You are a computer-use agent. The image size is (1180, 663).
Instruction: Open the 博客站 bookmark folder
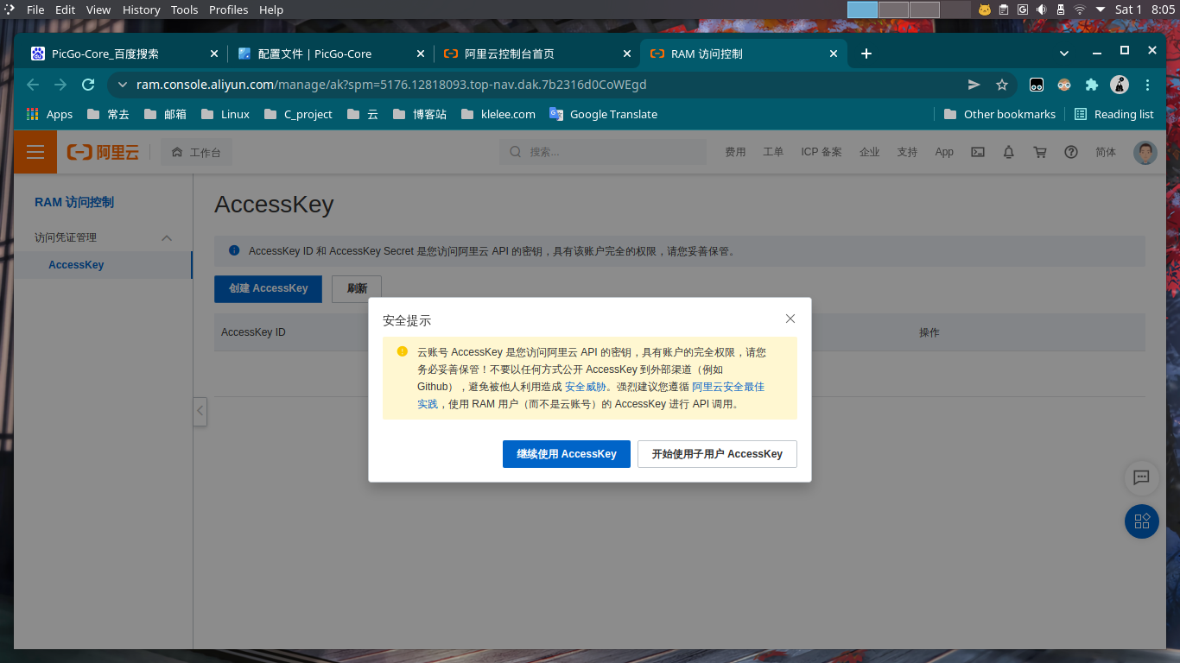(x=420, y=114)
